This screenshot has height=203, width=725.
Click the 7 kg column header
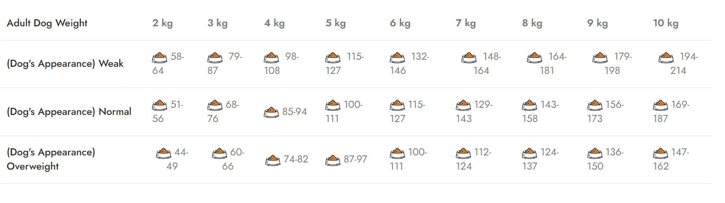[466, 23]
